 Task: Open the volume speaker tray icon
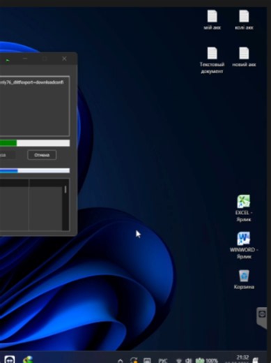189,361
